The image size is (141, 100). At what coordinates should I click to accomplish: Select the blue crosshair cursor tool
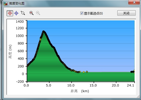(16, 13)
